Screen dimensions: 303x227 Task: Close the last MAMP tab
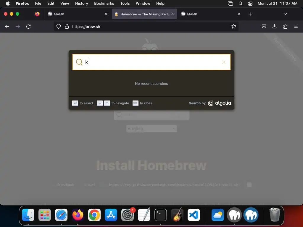[239, 14]
